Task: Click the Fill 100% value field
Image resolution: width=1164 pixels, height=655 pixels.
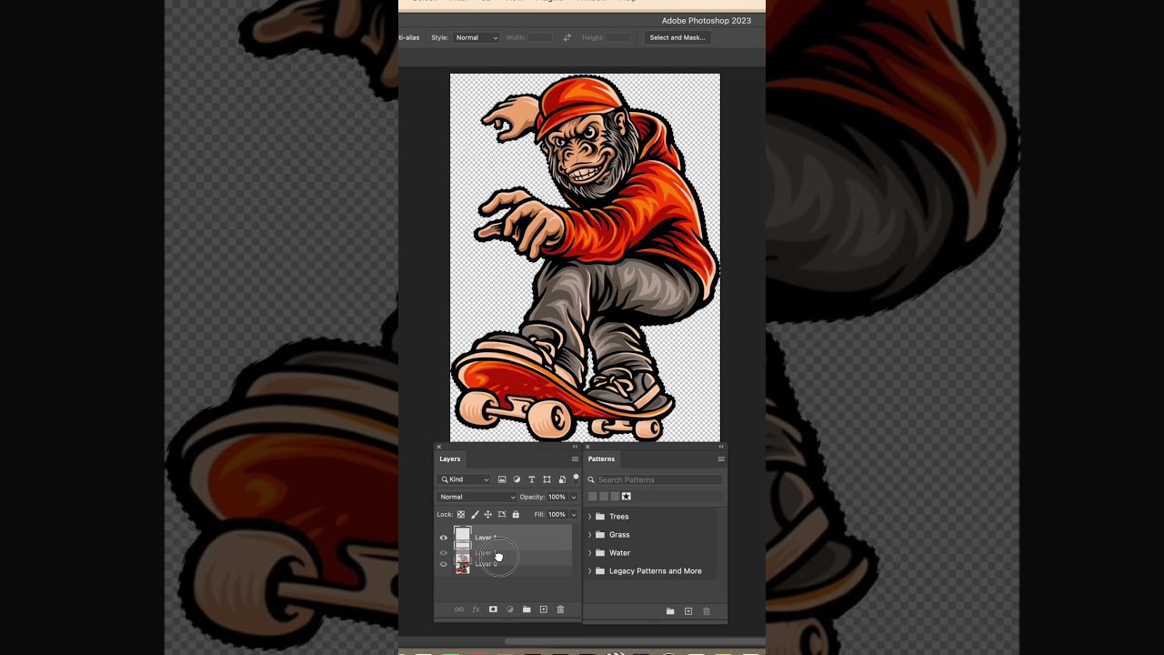Action: coord(557,515)
